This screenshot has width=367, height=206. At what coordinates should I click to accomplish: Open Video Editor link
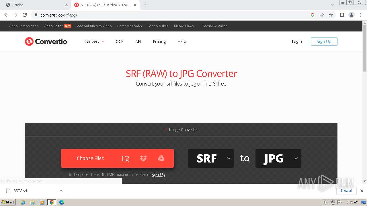pos(53,26)
